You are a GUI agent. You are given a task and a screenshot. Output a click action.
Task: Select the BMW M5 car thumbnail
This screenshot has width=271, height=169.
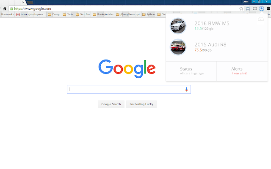pos(178,26)
